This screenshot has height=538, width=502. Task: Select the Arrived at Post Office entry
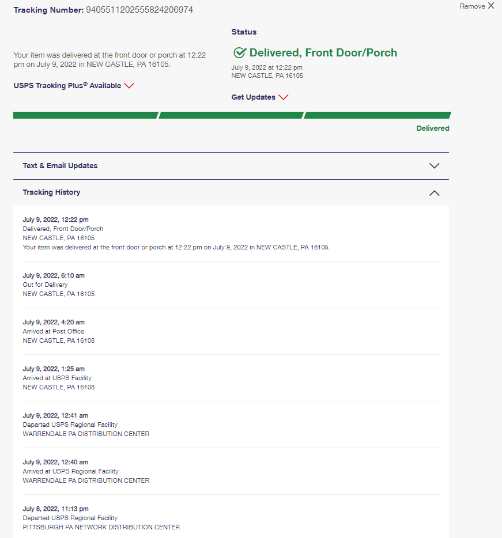pos(53,331)
